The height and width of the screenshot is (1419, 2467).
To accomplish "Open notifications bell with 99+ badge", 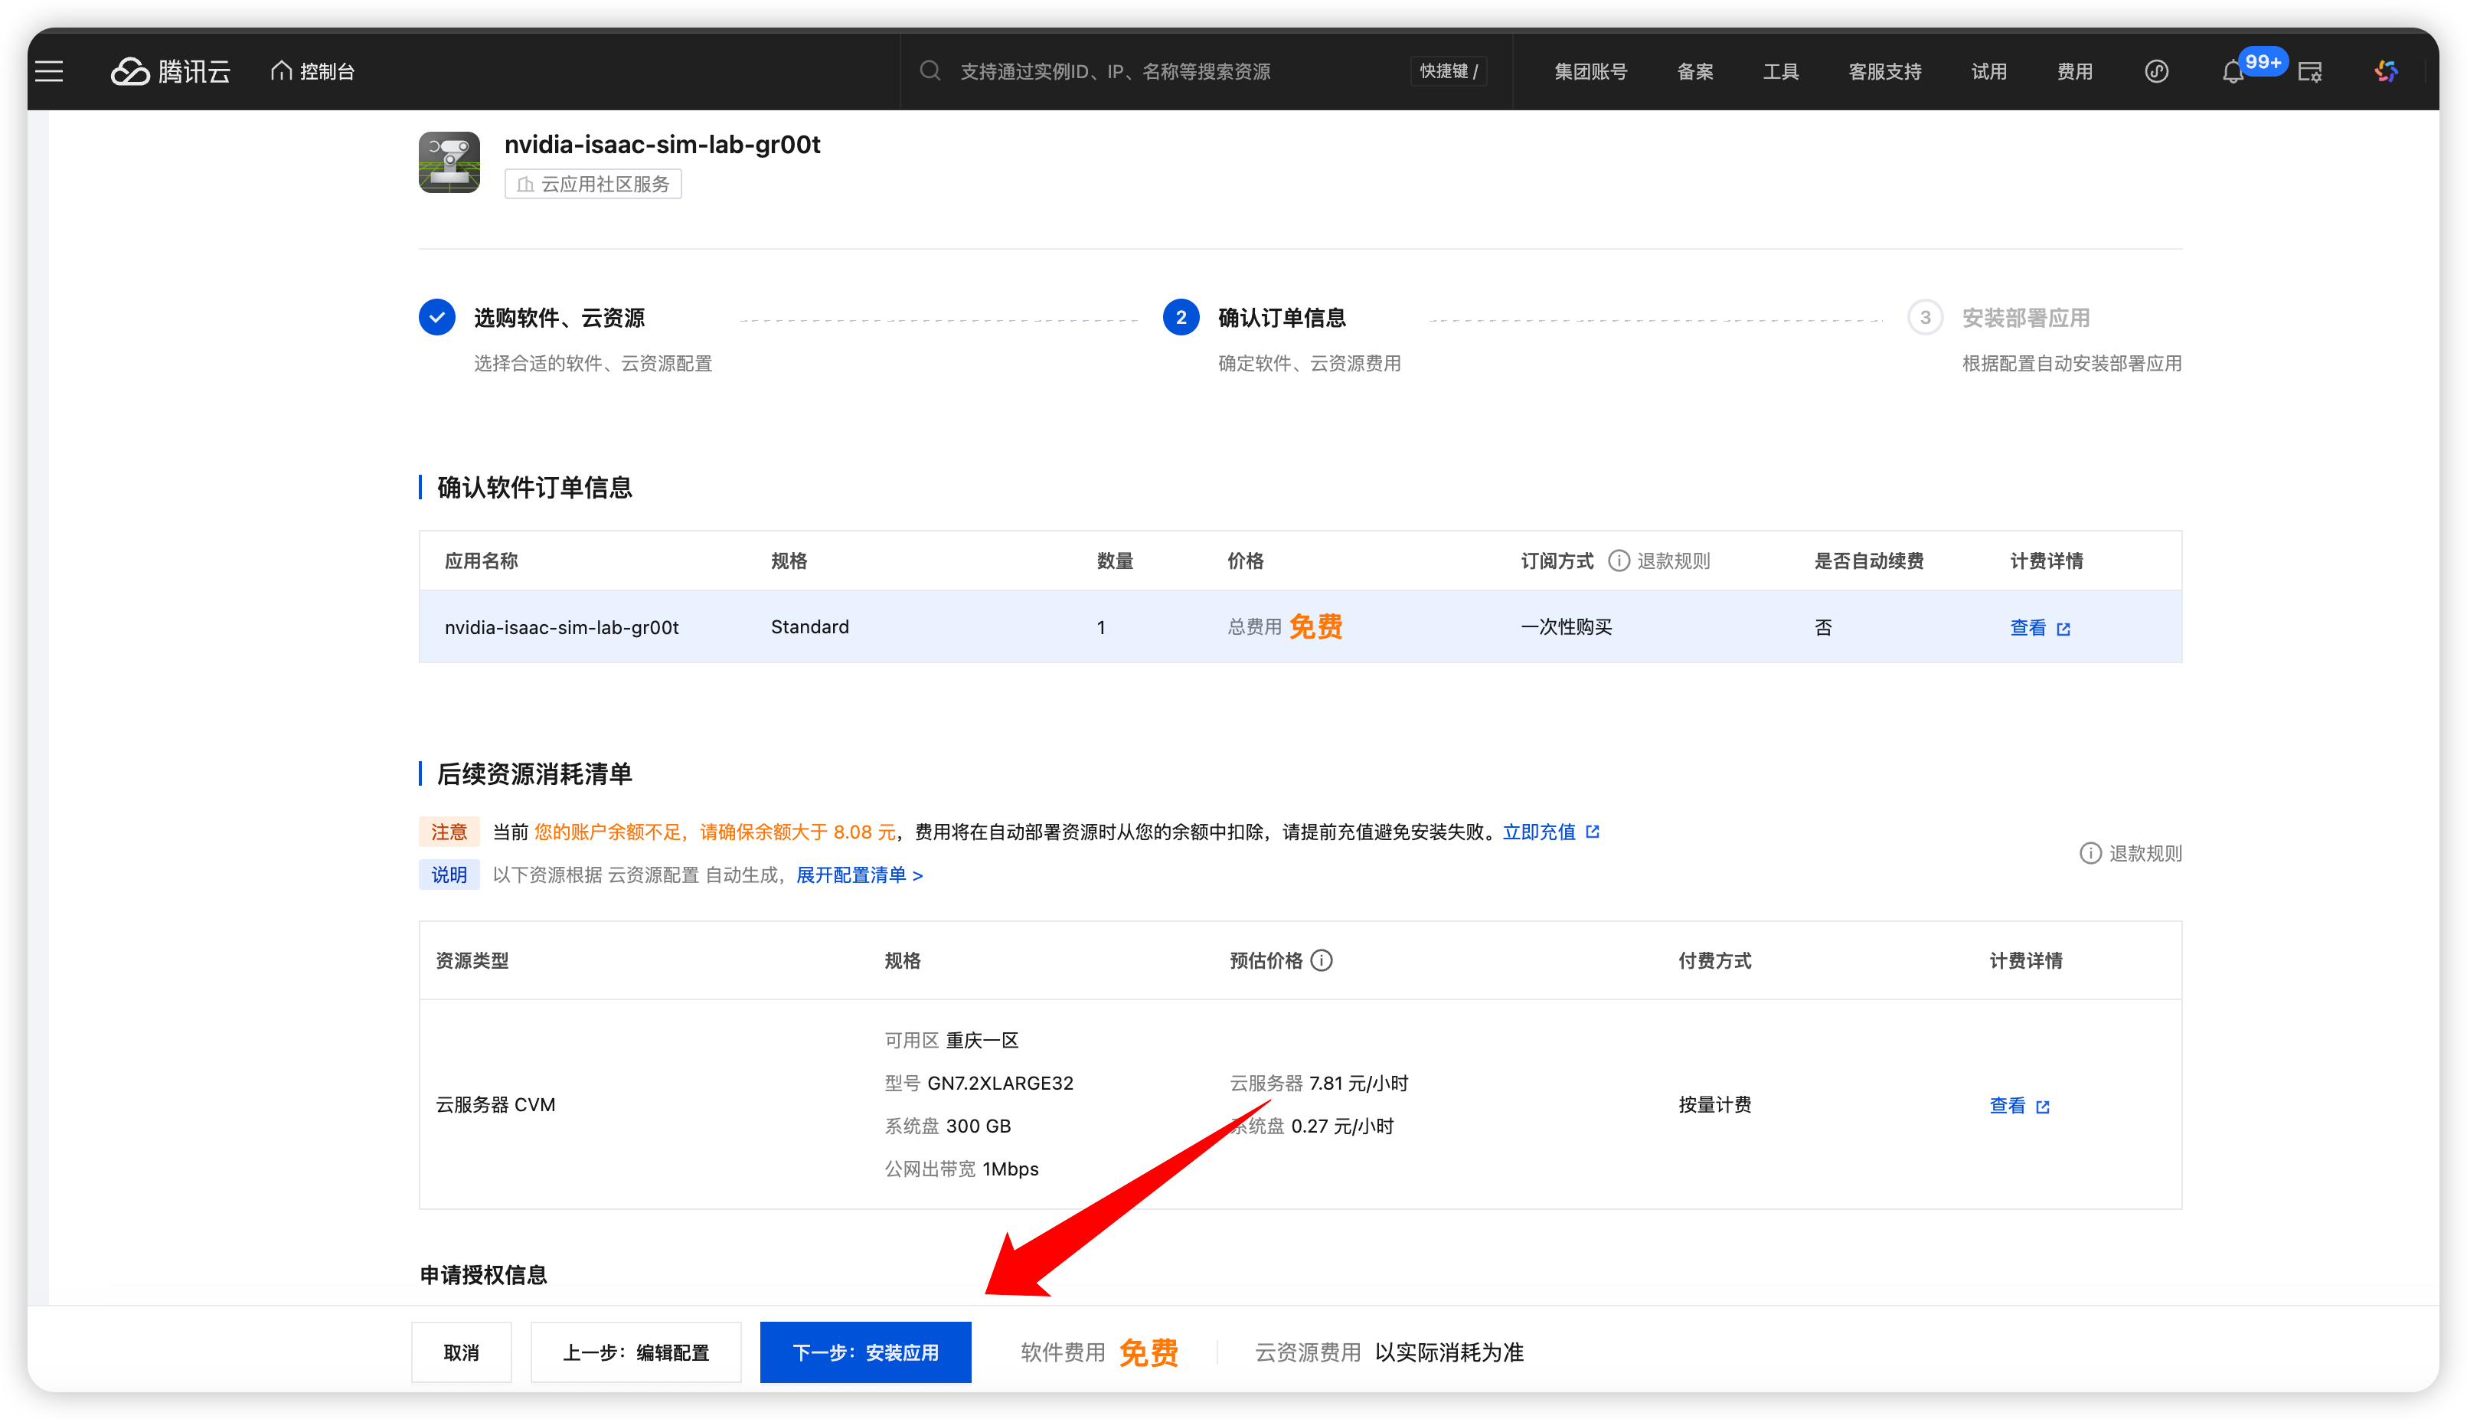I will coord(2232,71).
